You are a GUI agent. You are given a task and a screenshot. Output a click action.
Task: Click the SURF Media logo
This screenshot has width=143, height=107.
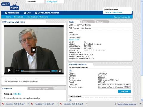[x=10, y=6]
